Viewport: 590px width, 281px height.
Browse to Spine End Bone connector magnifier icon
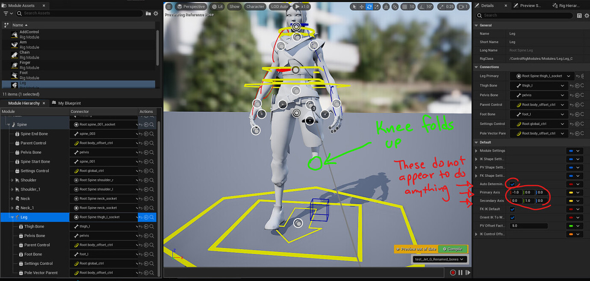152,134
